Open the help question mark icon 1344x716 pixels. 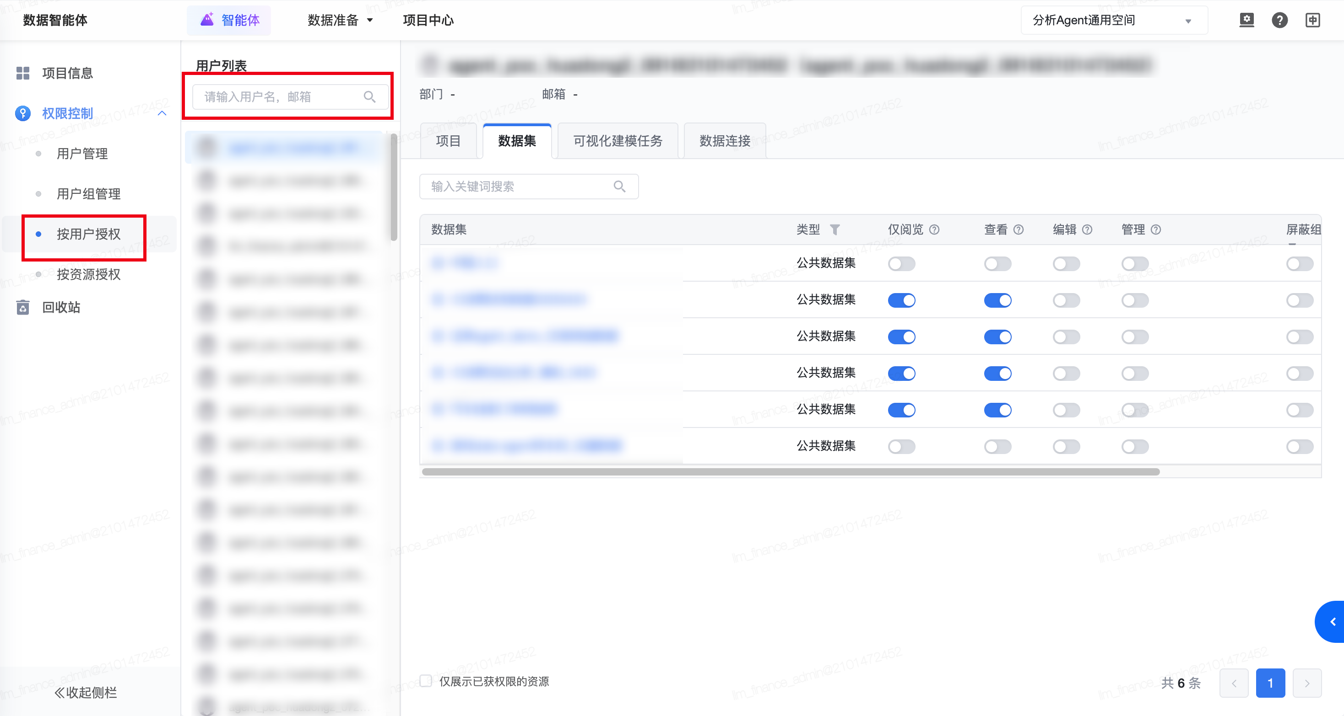(1279, 20)
